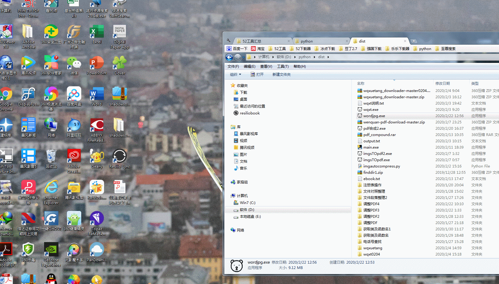Open the 光影魔术手 desktop icon
The image size is (499, 284).
coord(74,253)
